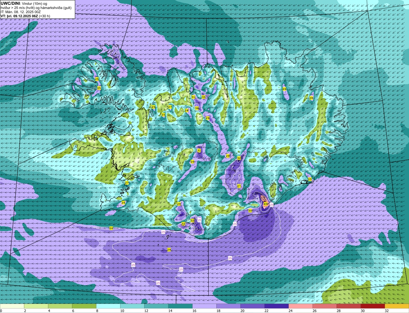
Task: Select the 2–4 m/s legend color segment
Action: point(36,306)
